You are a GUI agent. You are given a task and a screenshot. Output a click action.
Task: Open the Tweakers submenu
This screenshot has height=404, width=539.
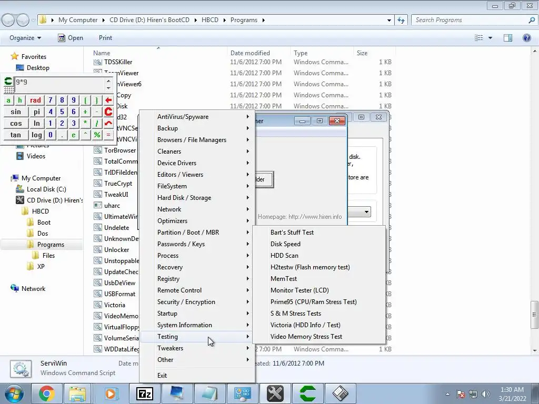(x=197, y=348)
